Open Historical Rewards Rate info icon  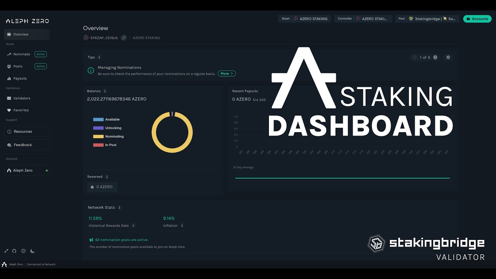coord(133,226)
